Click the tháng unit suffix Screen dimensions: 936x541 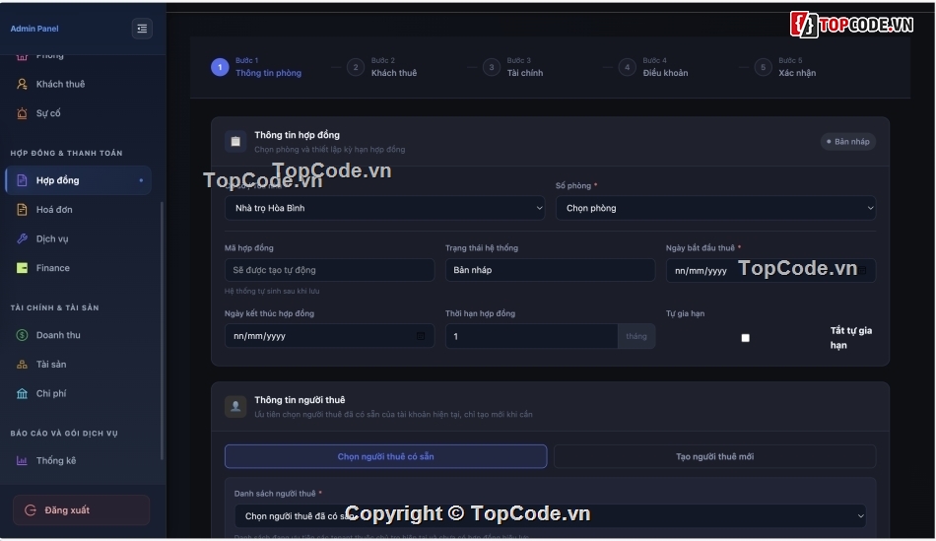point(636,336)
